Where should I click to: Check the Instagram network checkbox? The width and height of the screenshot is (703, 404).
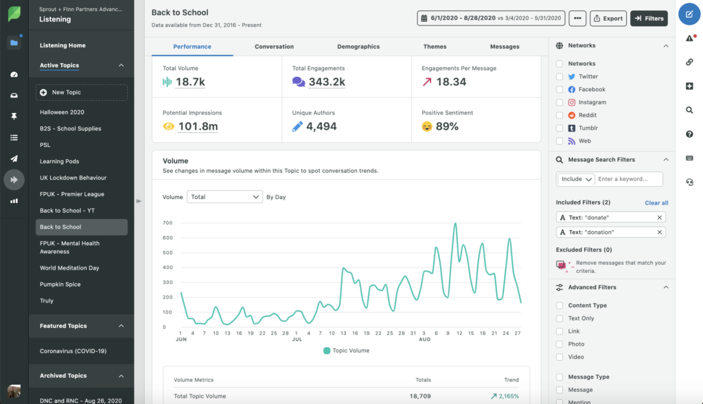[x=560, y=102]
